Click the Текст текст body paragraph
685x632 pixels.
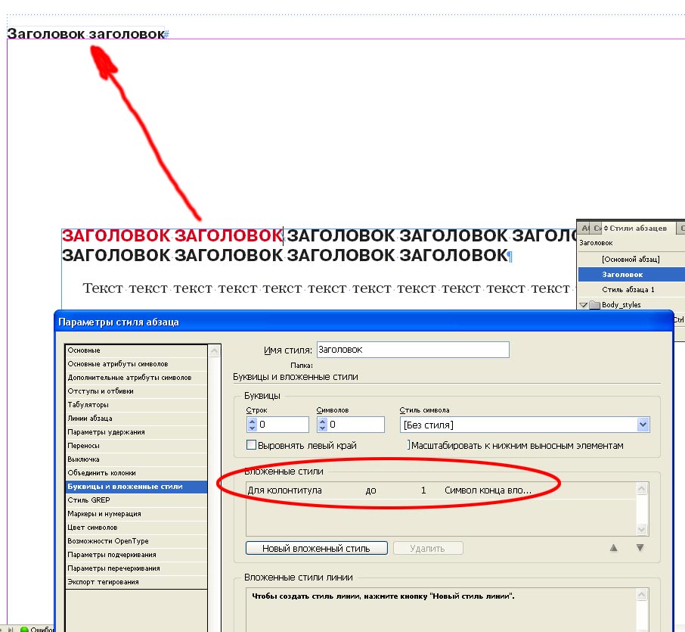click(327, 288)
